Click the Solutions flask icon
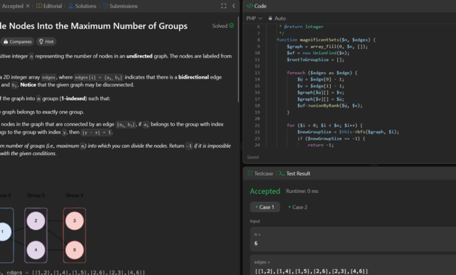The height and width of the screenshot is (275, 456). 71,6
